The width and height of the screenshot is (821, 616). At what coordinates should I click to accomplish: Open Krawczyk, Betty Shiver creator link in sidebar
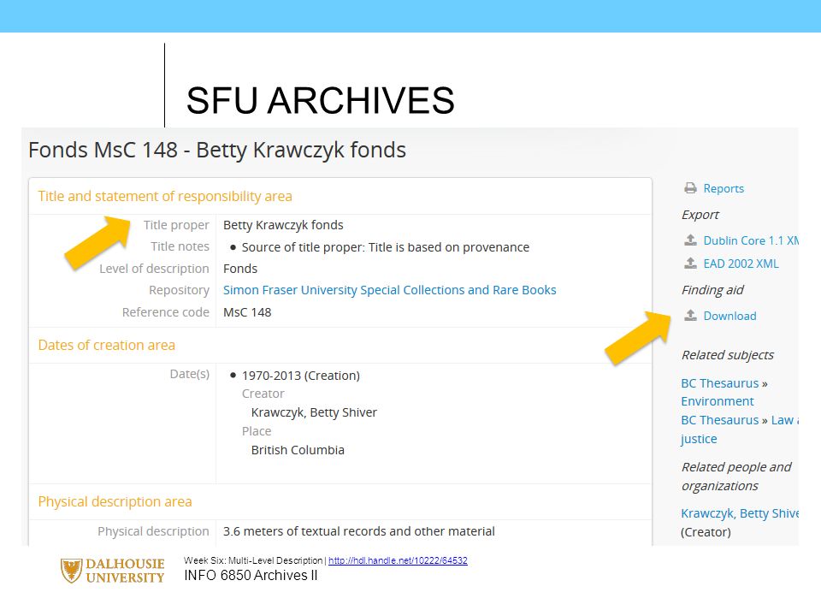pyautogui.click(x=739, y=513)
